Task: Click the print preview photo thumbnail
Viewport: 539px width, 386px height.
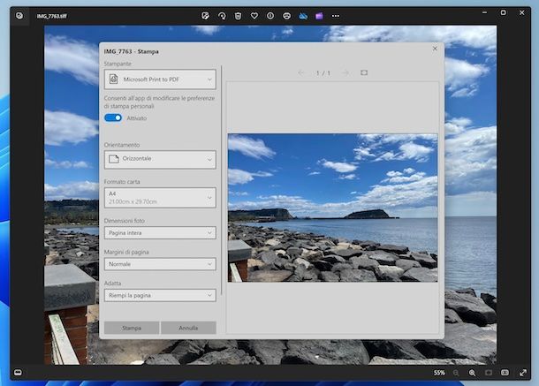Action: click(333, 208)
